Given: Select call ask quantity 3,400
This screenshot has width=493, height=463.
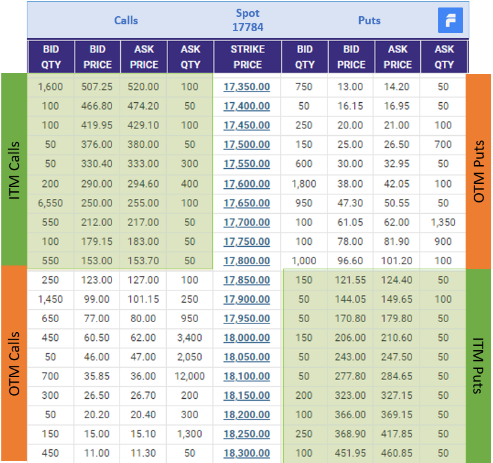Looking at the screenshot, I should (190, 338).
